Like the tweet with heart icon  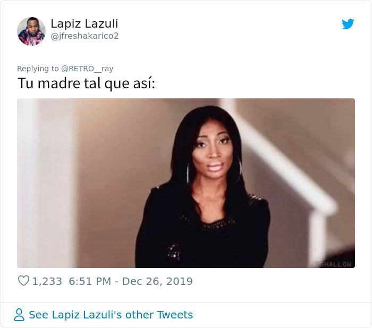23,281
